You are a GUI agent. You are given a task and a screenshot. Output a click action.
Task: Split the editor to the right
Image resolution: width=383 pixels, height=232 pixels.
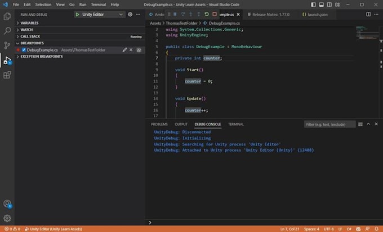tap(368, 15)
